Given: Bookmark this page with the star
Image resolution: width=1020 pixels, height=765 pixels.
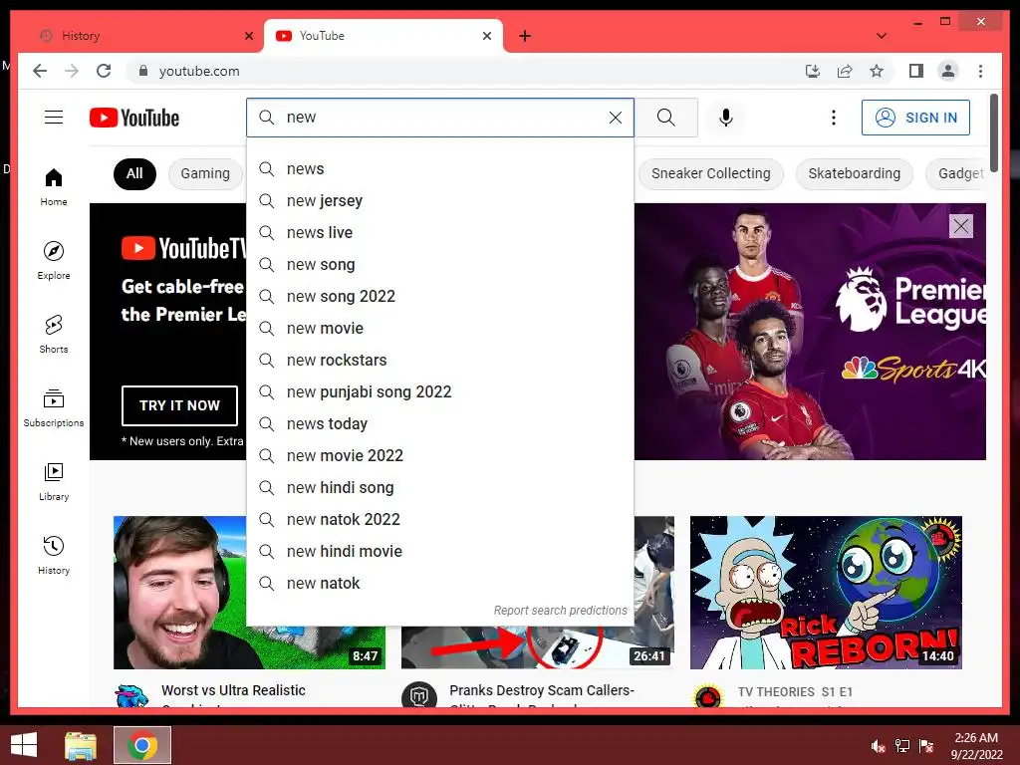Looking at the screenshot, I should [x=877, y=71].
